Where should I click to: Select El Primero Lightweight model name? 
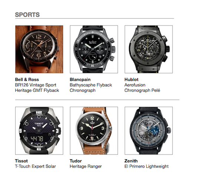coord(147,166)
